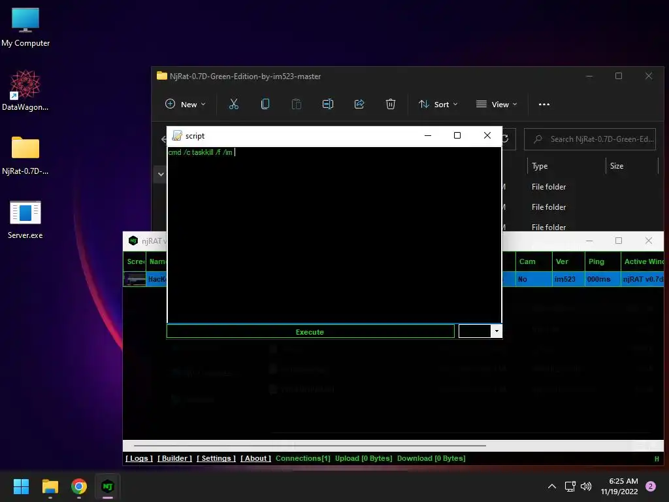Click the njRAT window title bar icon

point(133,241)
